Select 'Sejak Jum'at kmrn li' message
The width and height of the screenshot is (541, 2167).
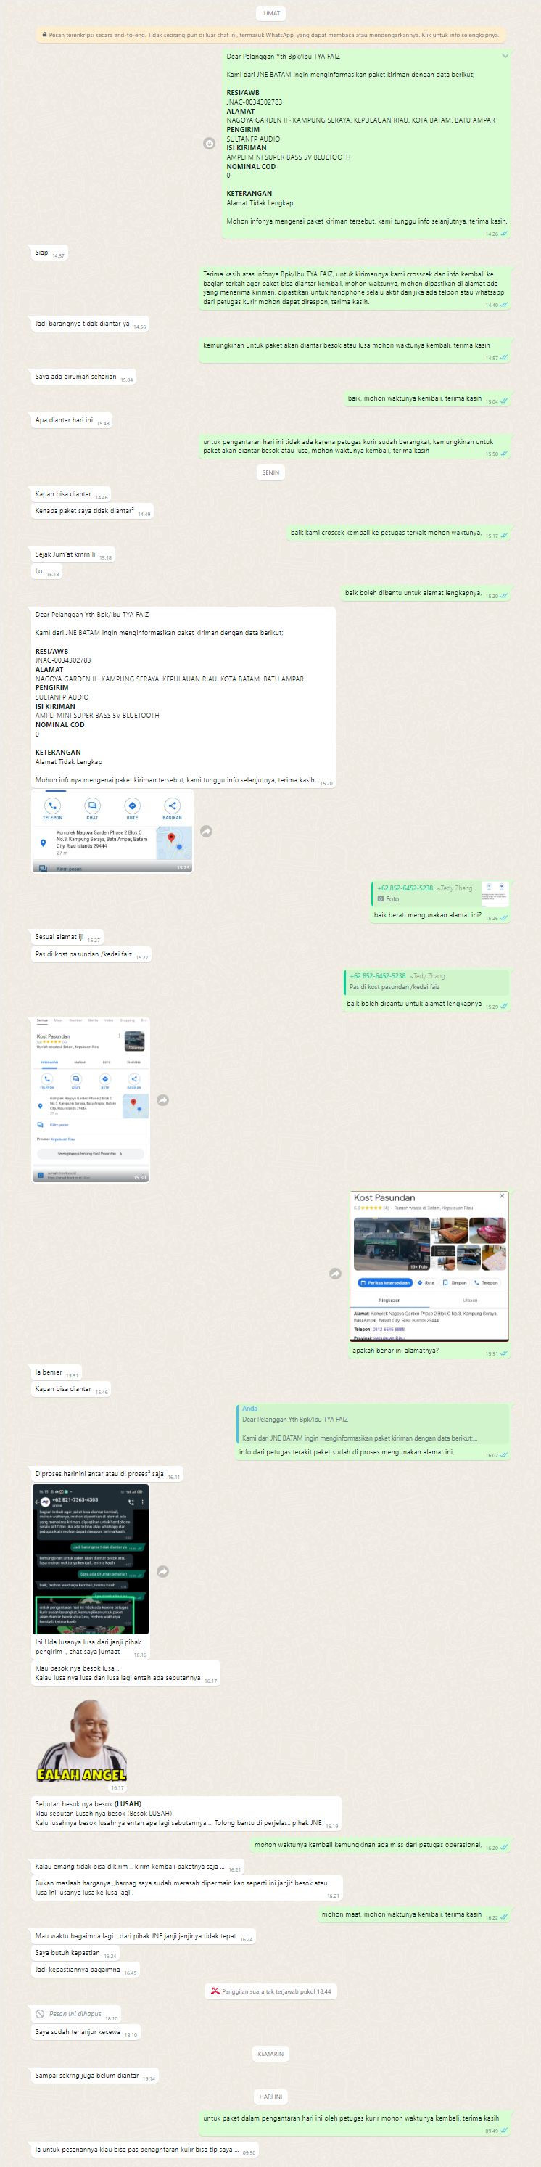(x=73, y=555)
